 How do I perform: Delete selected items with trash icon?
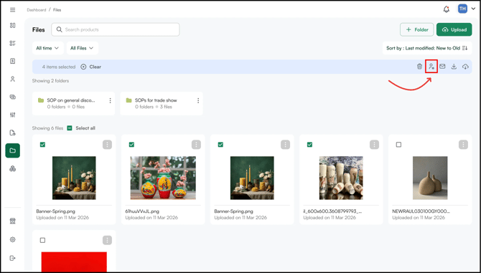(419, 67)
